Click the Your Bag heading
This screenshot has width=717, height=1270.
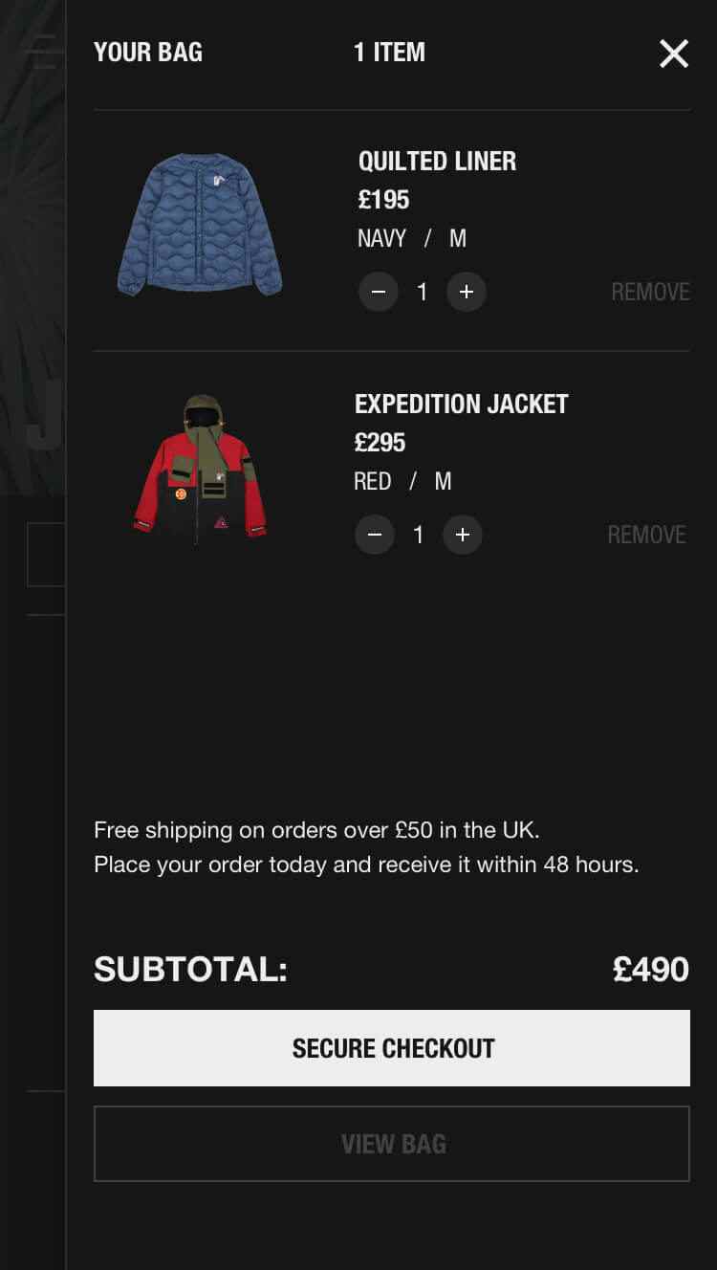coord(148,52)
